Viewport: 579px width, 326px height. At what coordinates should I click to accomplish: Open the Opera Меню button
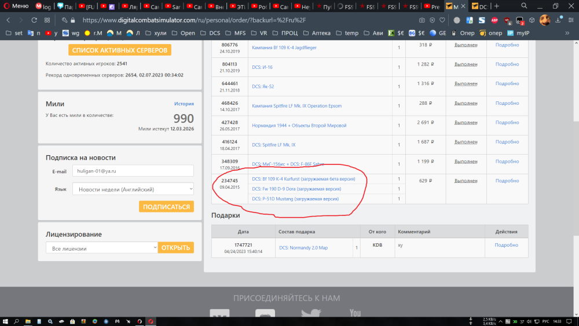click(x=16, y=6)
